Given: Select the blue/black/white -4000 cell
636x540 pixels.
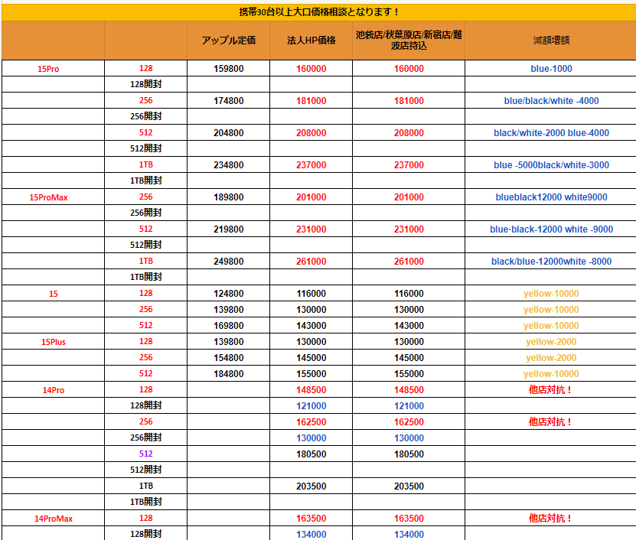Looking at the screenshot, I should [x=551, y=101].
